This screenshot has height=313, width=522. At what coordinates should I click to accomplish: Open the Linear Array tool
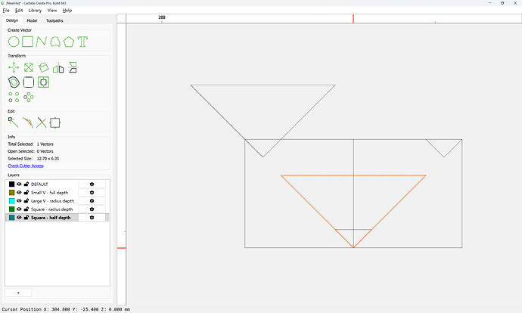14,97
